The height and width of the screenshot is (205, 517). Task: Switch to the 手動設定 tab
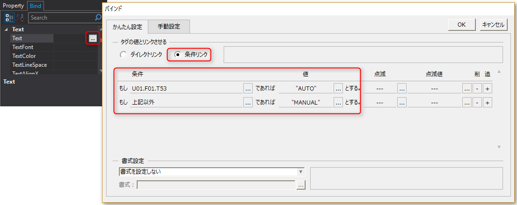[x=169, y=27]
